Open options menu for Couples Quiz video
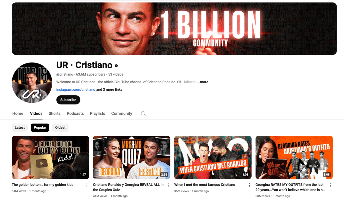344x202 pixels. click(168, 185)
